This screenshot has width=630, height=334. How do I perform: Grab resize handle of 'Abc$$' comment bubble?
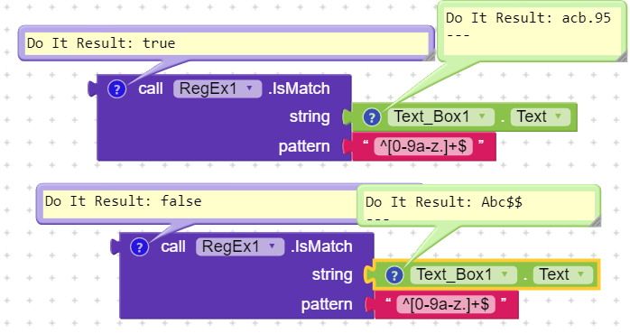click(595, 220)
